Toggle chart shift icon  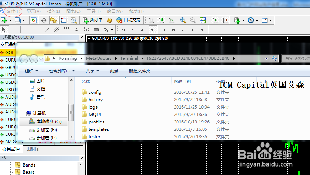[x=225, y=20]
